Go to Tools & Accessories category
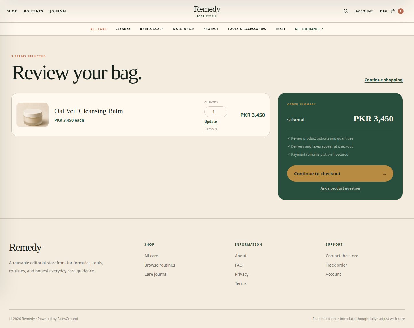 tap(247, 29)
